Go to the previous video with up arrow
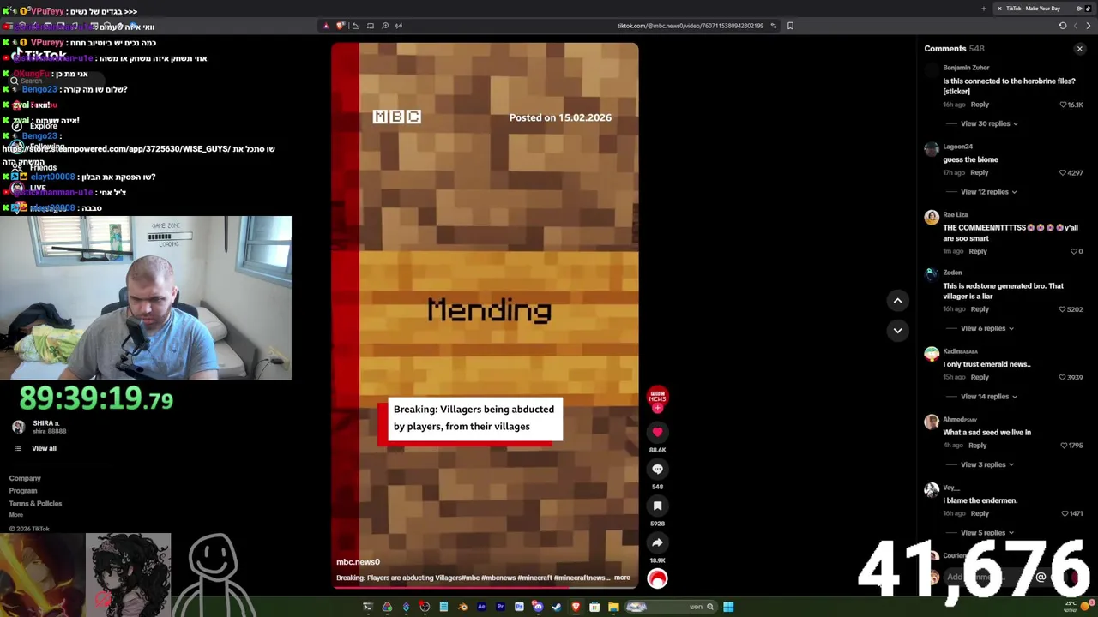 point(897,300)
